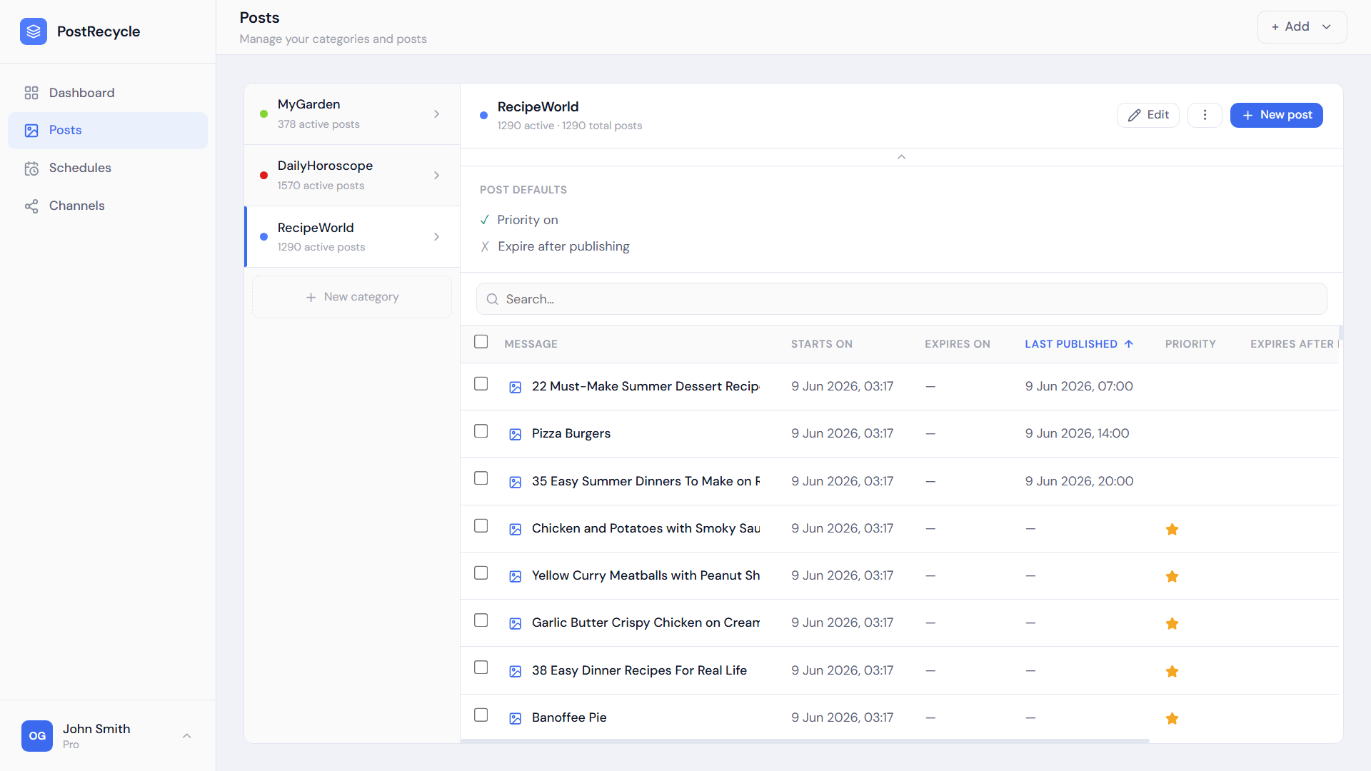Click the X next to Expire after publishing
This screenshot has width=1371, height=771.
(x=485, y=246)
